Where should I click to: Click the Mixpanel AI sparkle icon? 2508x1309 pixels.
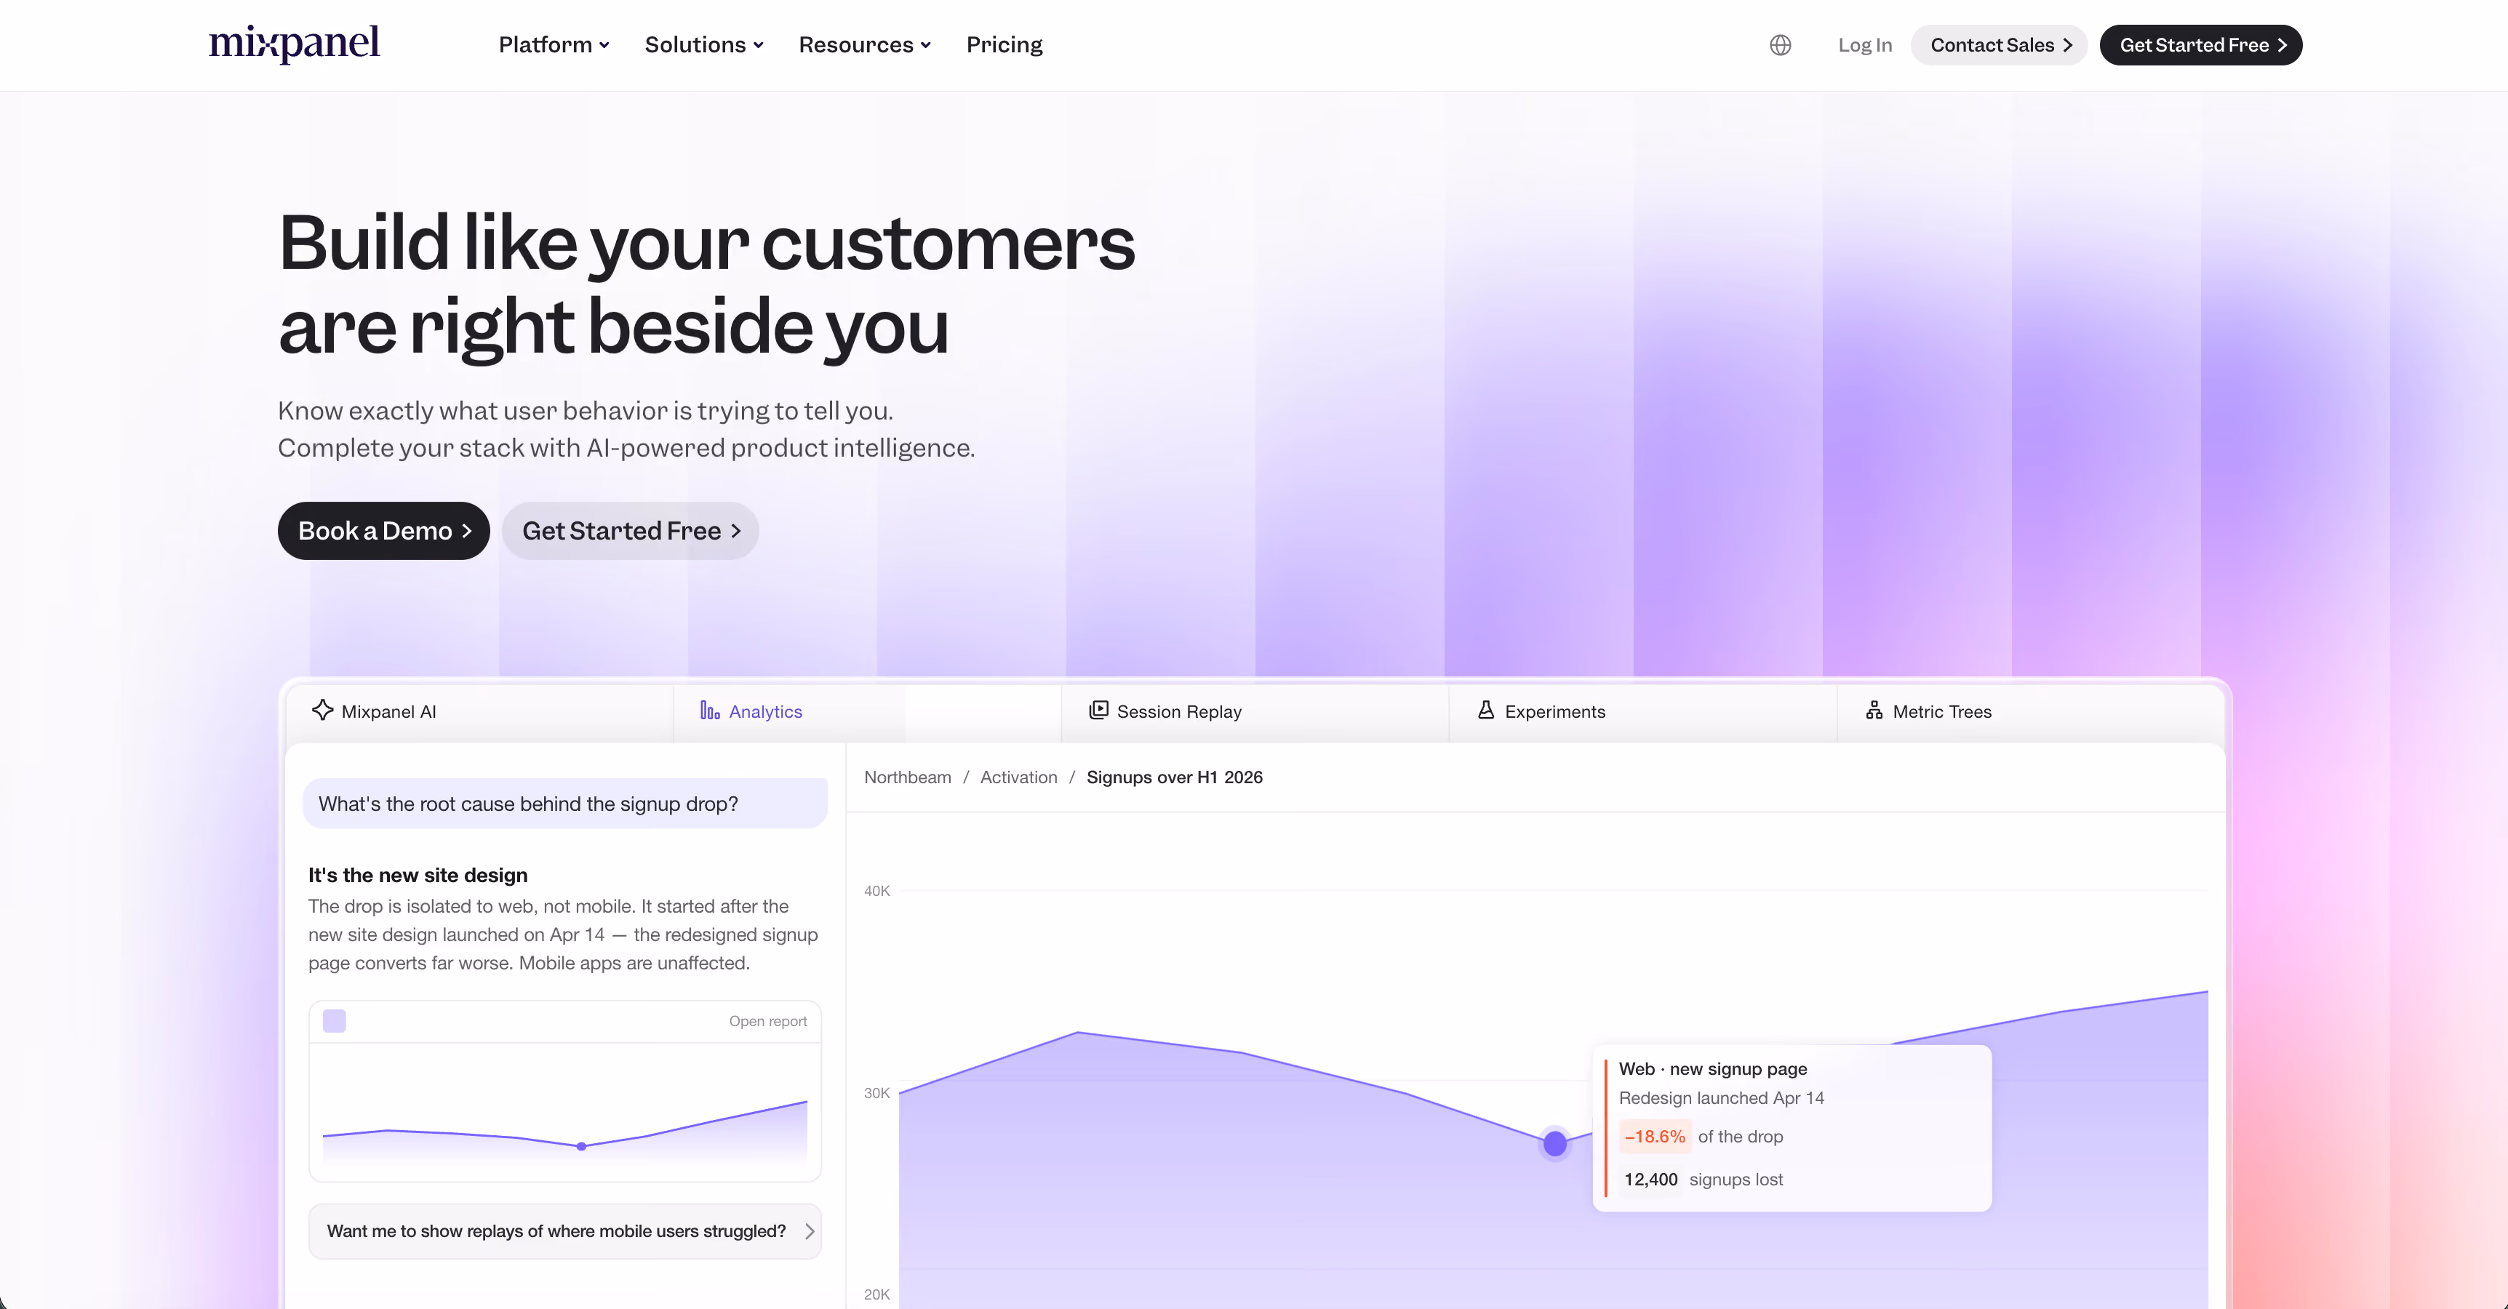click(322, 710)
